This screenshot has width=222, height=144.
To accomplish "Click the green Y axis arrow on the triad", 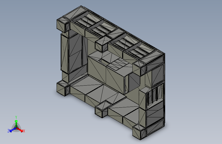I will pos(16,124).
